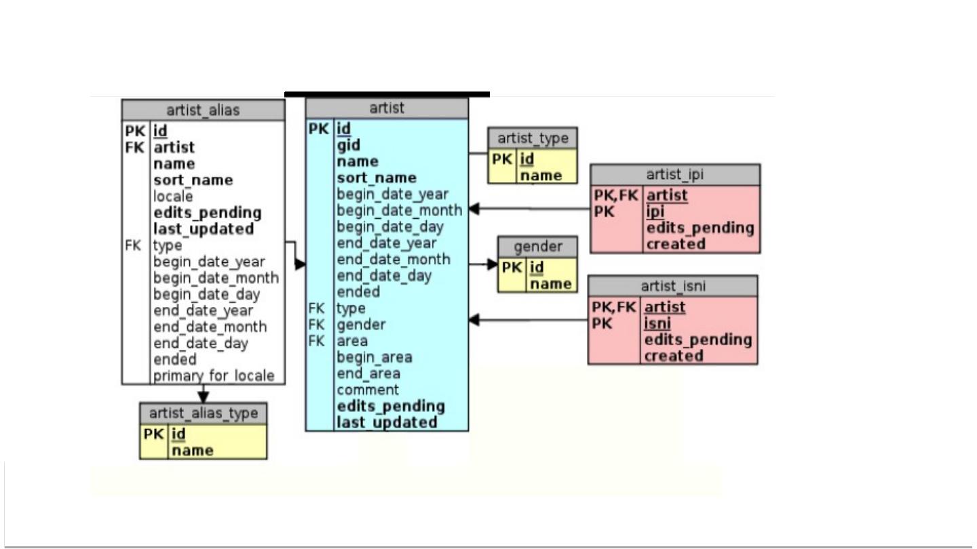Select the name field in artist_type
Screen dimensions: 977x549
(x=541, y=176)
